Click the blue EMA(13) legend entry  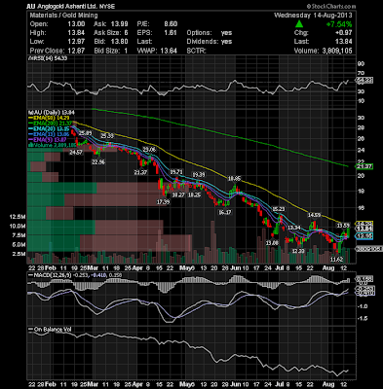(48, 134)
